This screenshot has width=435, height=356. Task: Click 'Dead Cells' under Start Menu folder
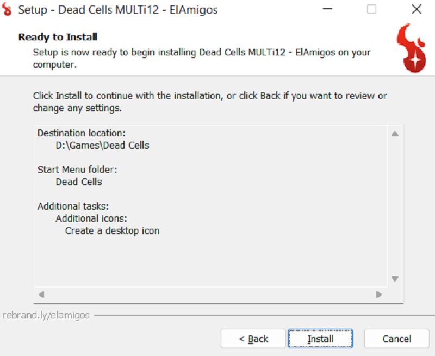pos(79,182)
